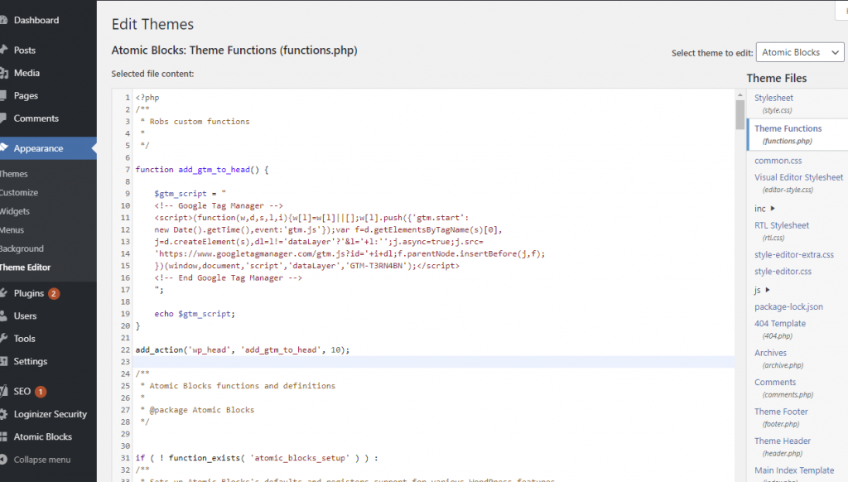Open the Customize submenu item

(x=19, y=192)
